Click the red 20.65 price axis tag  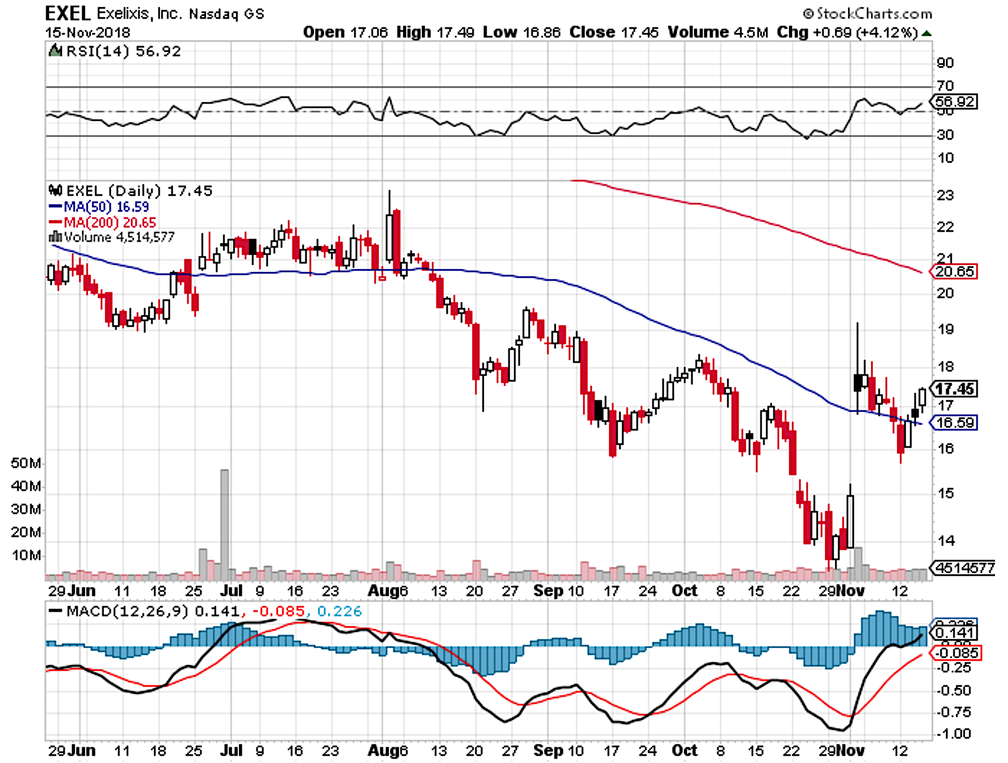pyautogui.click(x=955, y=271)
